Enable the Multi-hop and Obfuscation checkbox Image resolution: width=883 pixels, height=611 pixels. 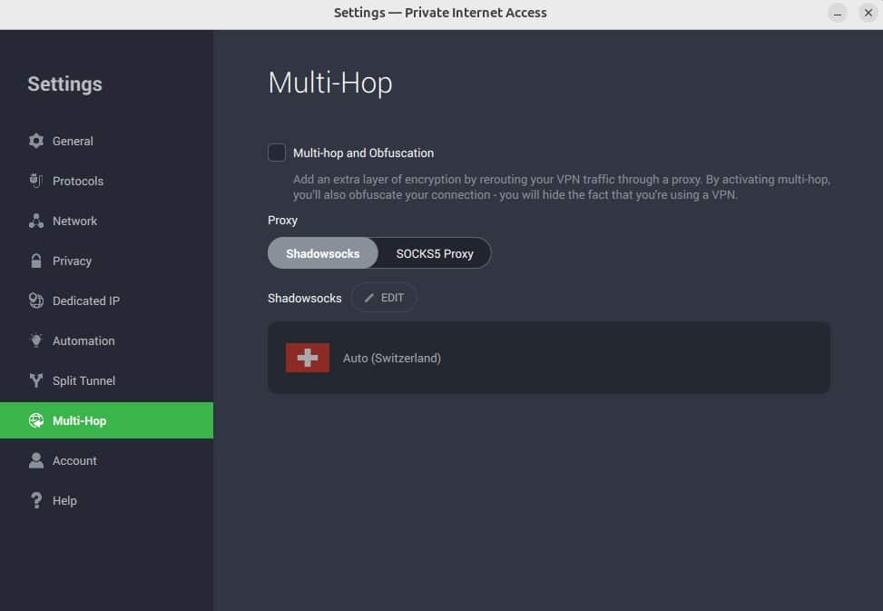[277, 153]
